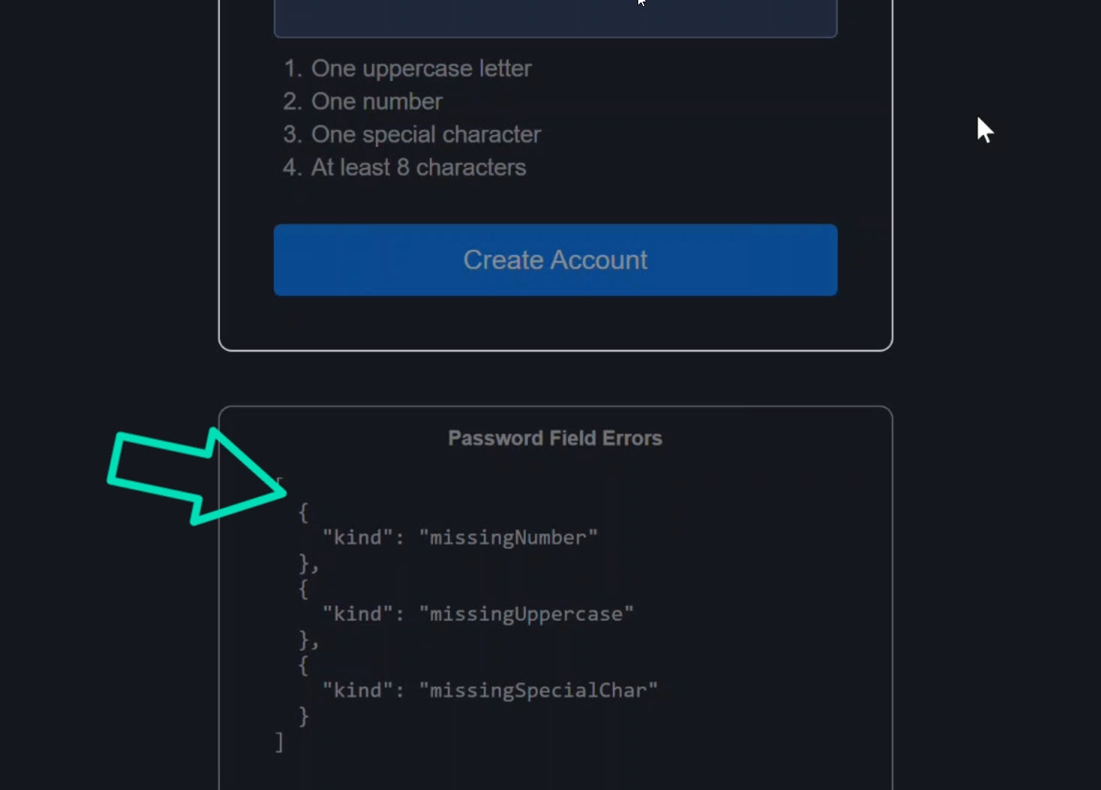This screenshot has height=790, width=1101.
Task: Click the Password Field Errors heading
Action: (x=555, y=438)
